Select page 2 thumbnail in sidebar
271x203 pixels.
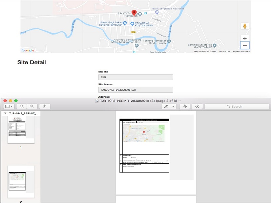21,181
